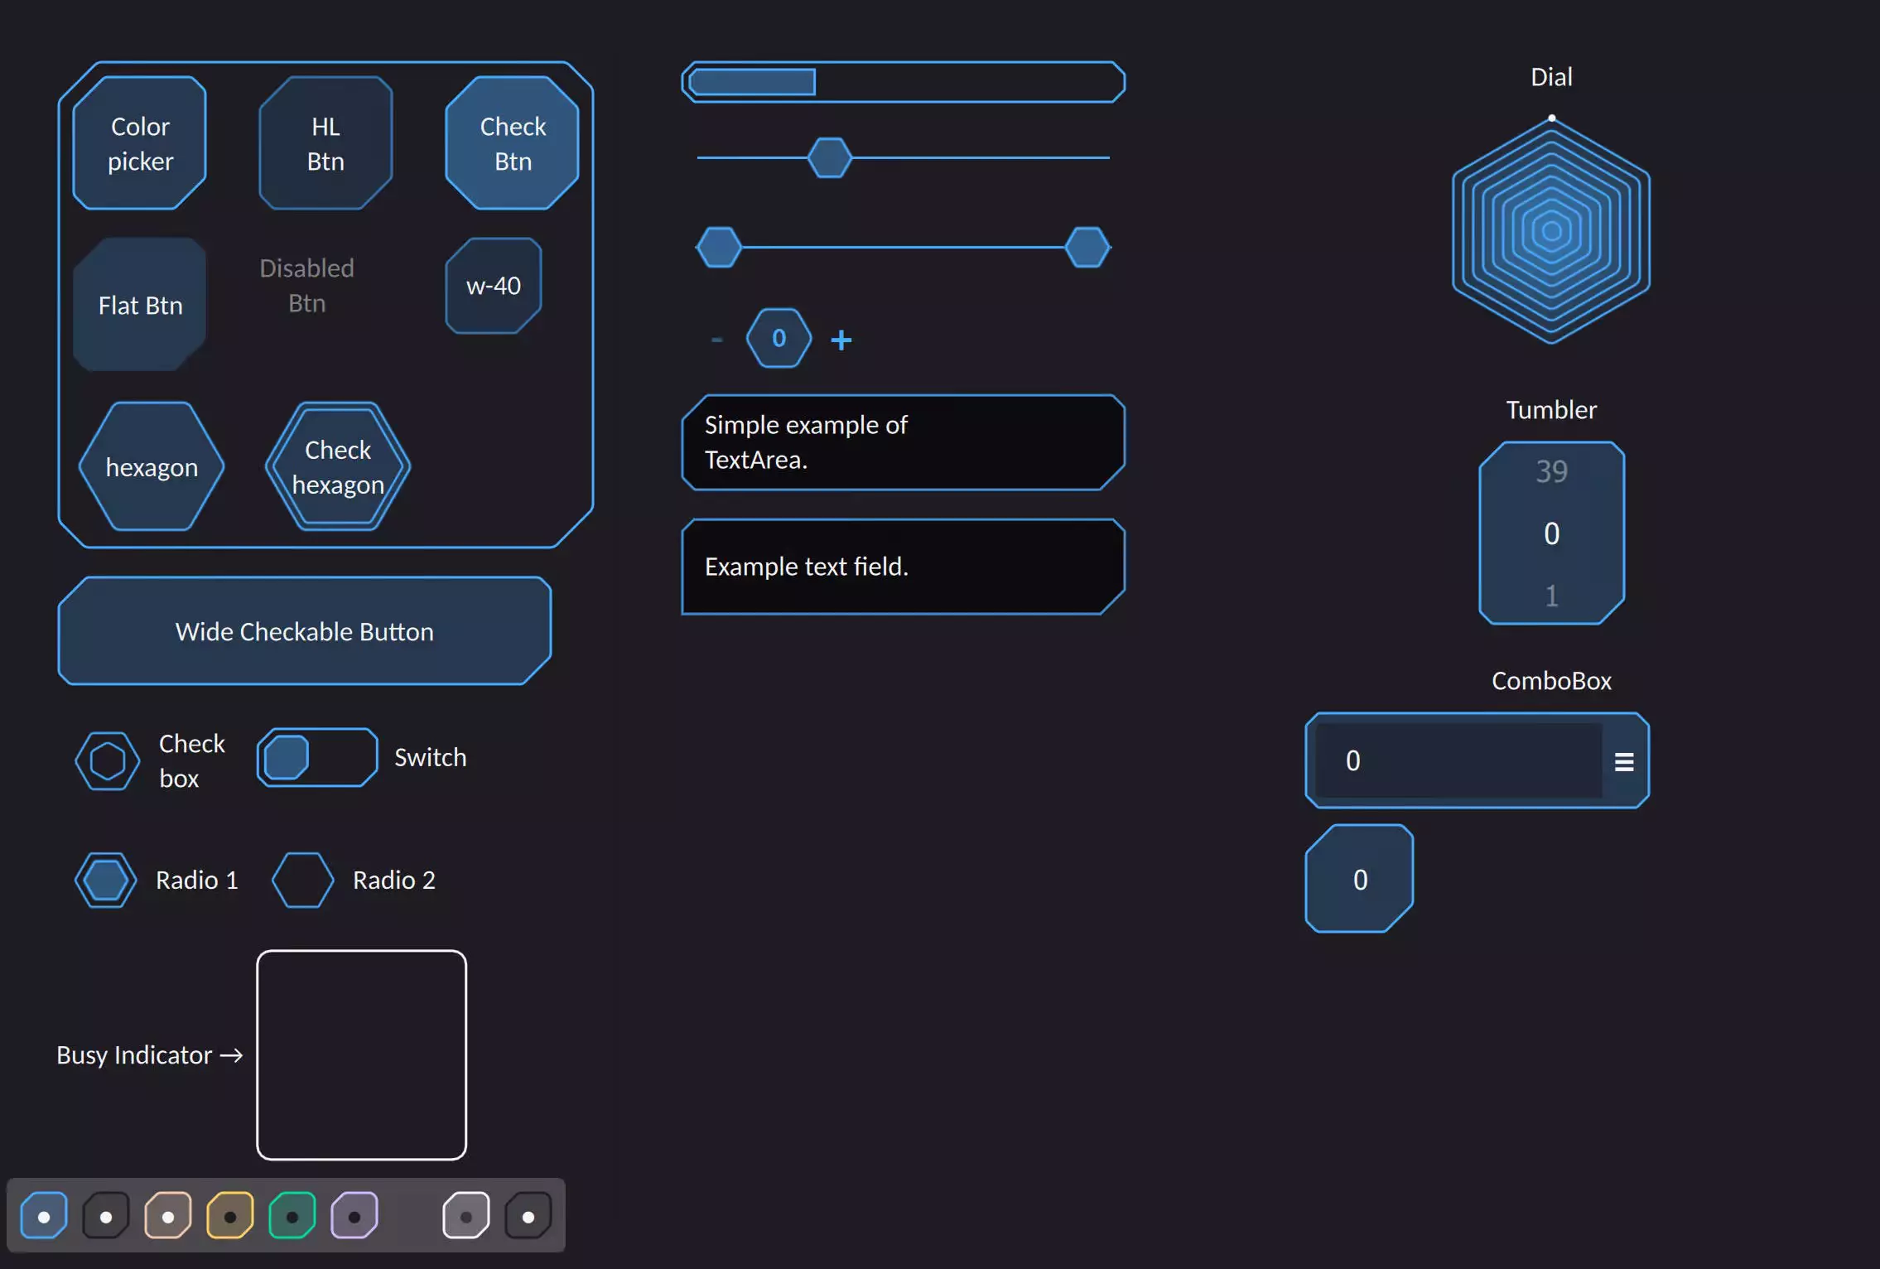The image size is (1880, 1269).
Task: Select the purple theme swatch
Action: click(354, 1215)
